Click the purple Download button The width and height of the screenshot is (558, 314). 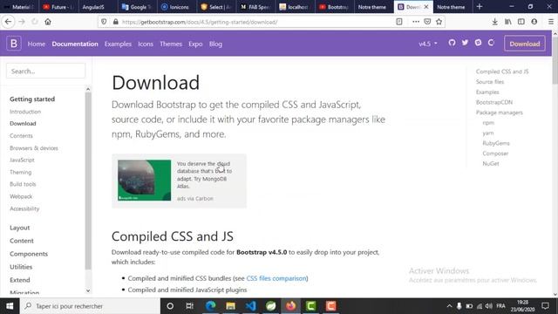pos(525,44)
